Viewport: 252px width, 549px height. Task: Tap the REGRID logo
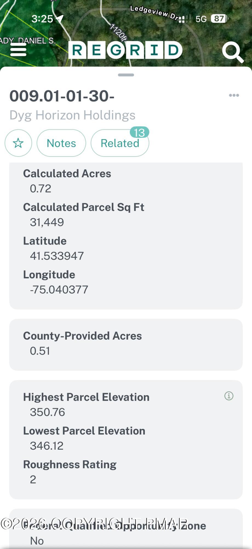(x=125, y=50)
